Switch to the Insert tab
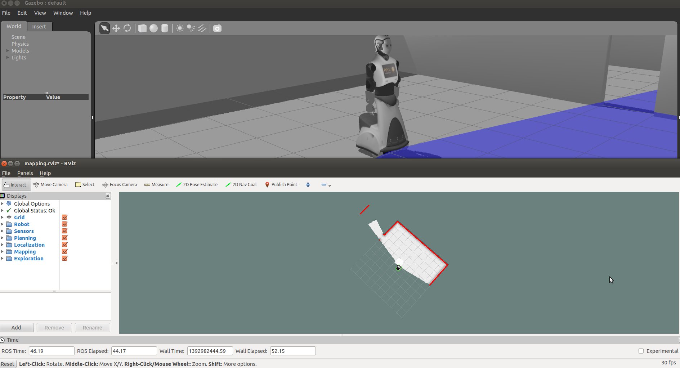Image resolution: width=680 pixels, height=368 pixels. tap(39, 27)
